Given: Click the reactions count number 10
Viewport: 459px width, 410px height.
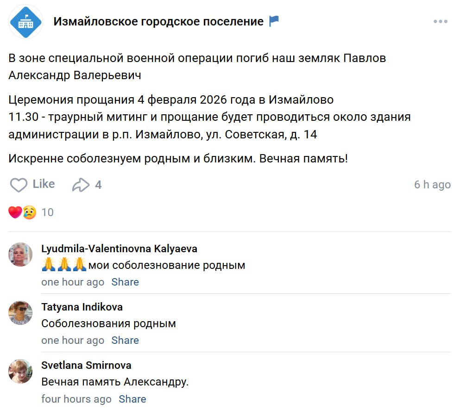Looking at the screenshot, I should (x=48, y=212).
